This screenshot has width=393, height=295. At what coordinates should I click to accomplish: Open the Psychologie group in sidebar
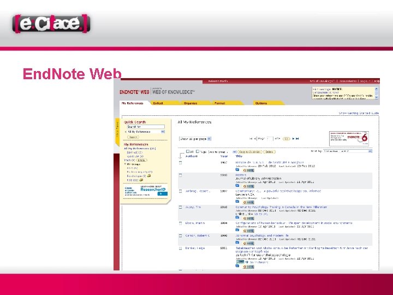pos(136,176)
